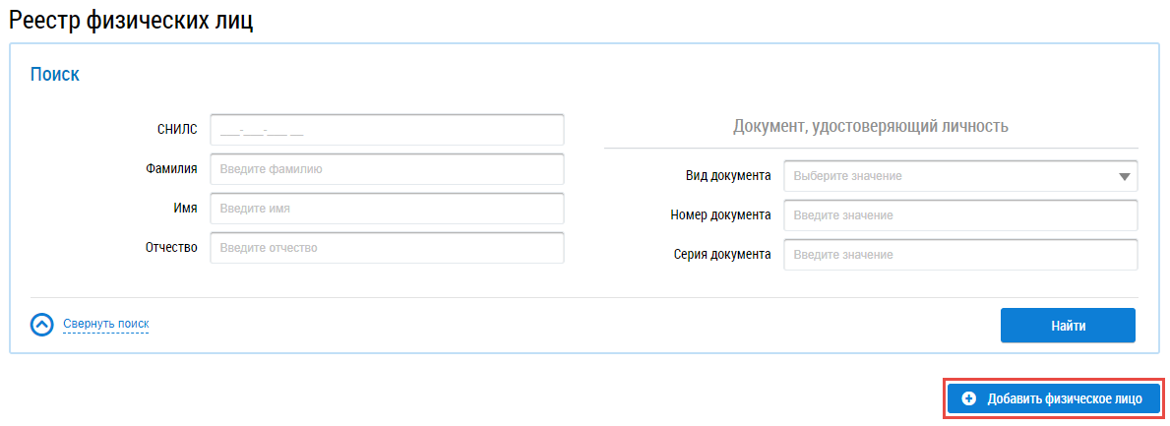Open the Вид документа dropdown arrow
Viewport: 1170px width, 426px height.
click(1124, 177)
